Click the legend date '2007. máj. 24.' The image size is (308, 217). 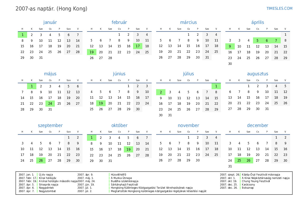point(86,181)
